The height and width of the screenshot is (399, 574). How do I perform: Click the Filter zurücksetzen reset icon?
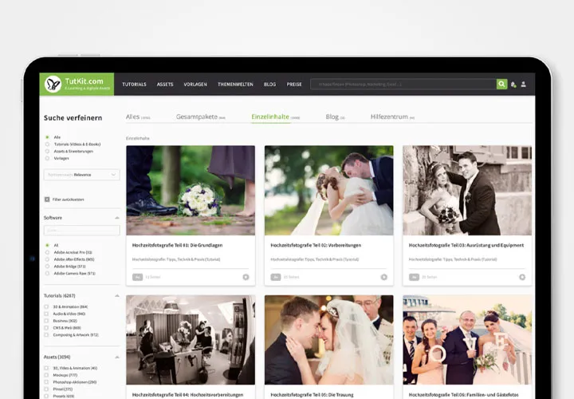[47, 199]
